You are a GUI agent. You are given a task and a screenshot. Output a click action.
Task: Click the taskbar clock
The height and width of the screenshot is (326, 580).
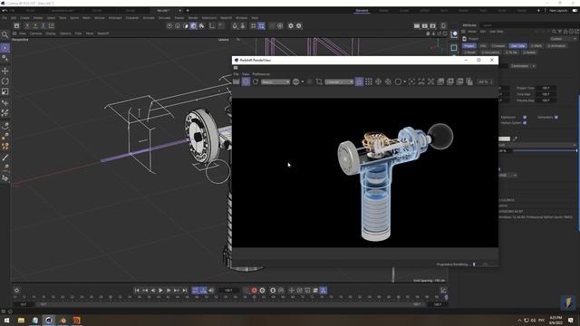(x=556, y=321)
